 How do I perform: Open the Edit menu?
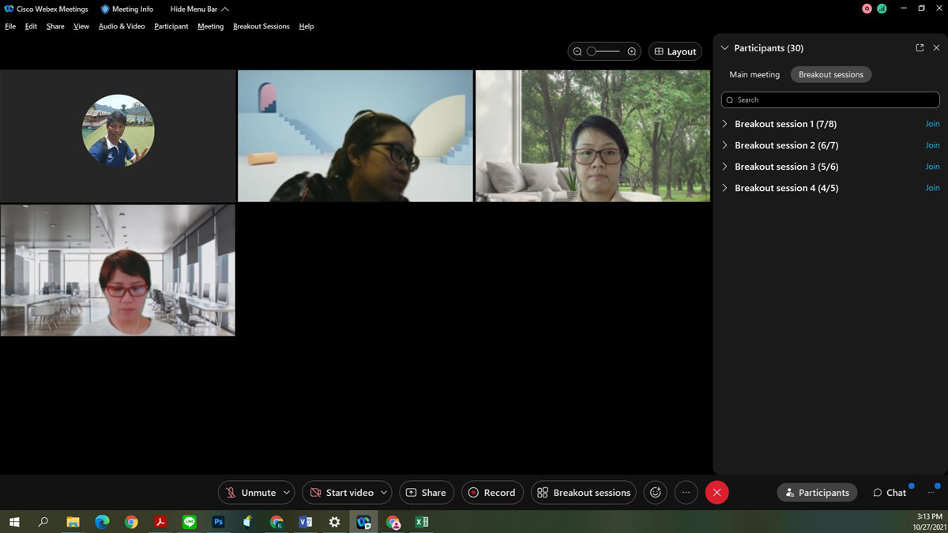coord(31,26)
